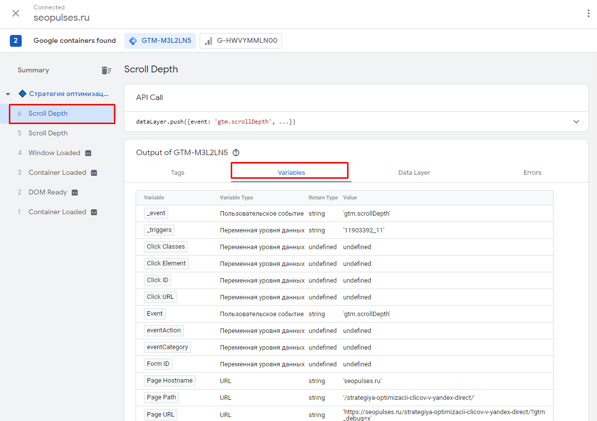
Task: Click the code icon next to Window Loaded
Action: [x=88, y=153]
